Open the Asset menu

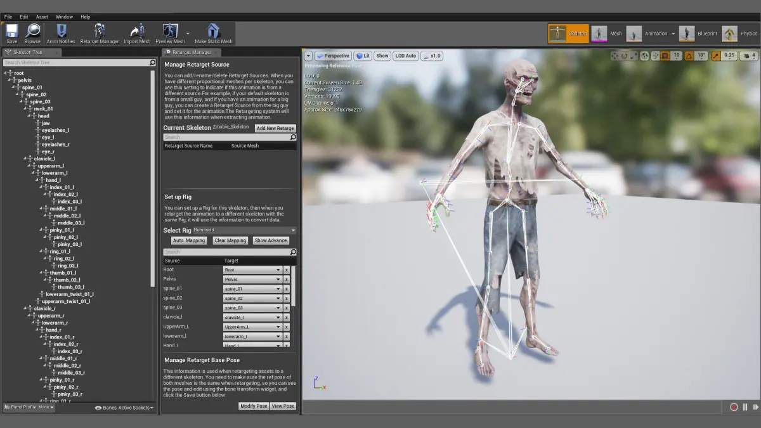(42, 17)
